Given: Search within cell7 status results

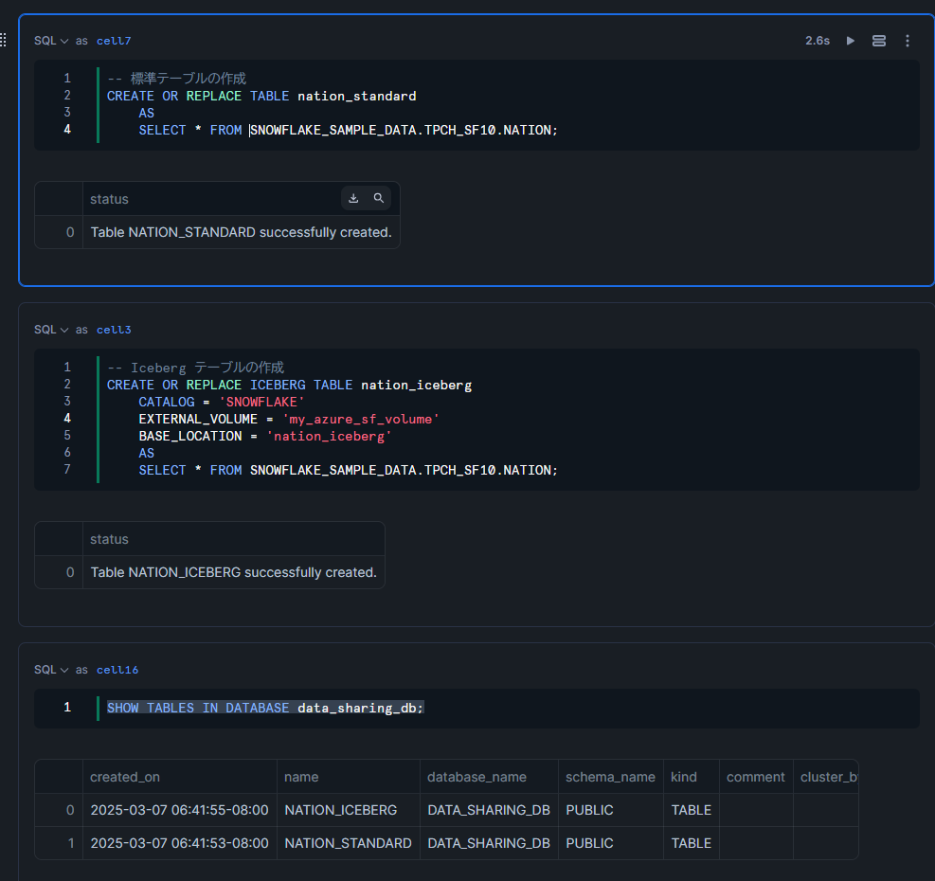Looking at the screenshot, I should point(379,198).
